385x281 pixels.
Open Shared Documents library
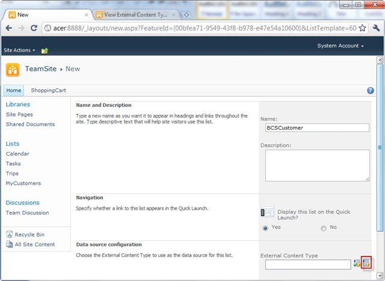click(x=30, y=124)
